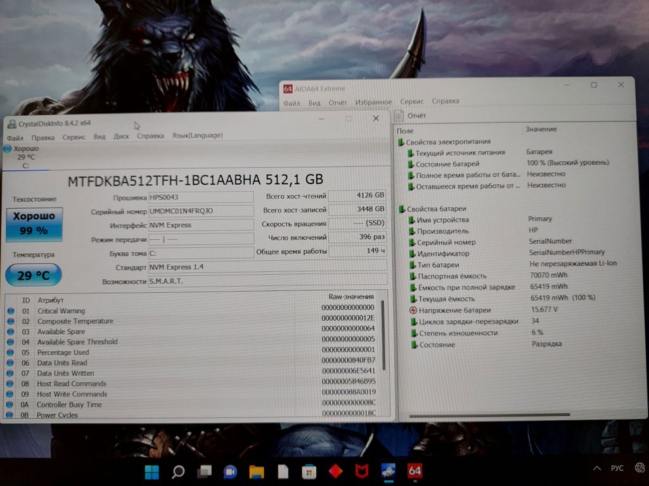Open Сервис menu in AIDA64
Image resolution: width=649 pixels, height=486 pixels.
pos(412,102)
